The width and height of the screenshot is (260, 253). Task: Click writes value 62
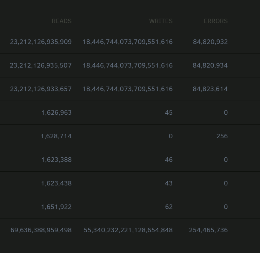click(x=169, y=207)
